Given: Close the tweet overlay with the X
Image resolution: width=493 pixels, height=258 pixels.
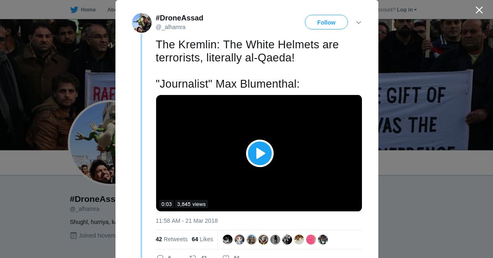Looking at the screenshot, I should tap(479, 10).
